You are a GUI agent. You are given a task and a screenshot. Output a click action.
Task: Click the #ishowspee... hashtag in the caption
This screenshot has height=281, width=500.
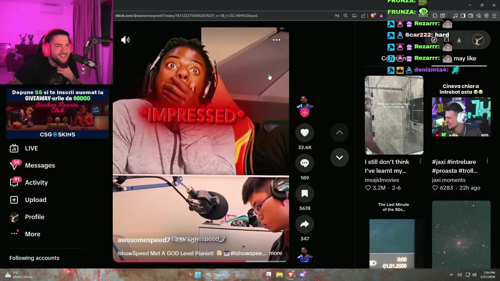click(248, 253)
